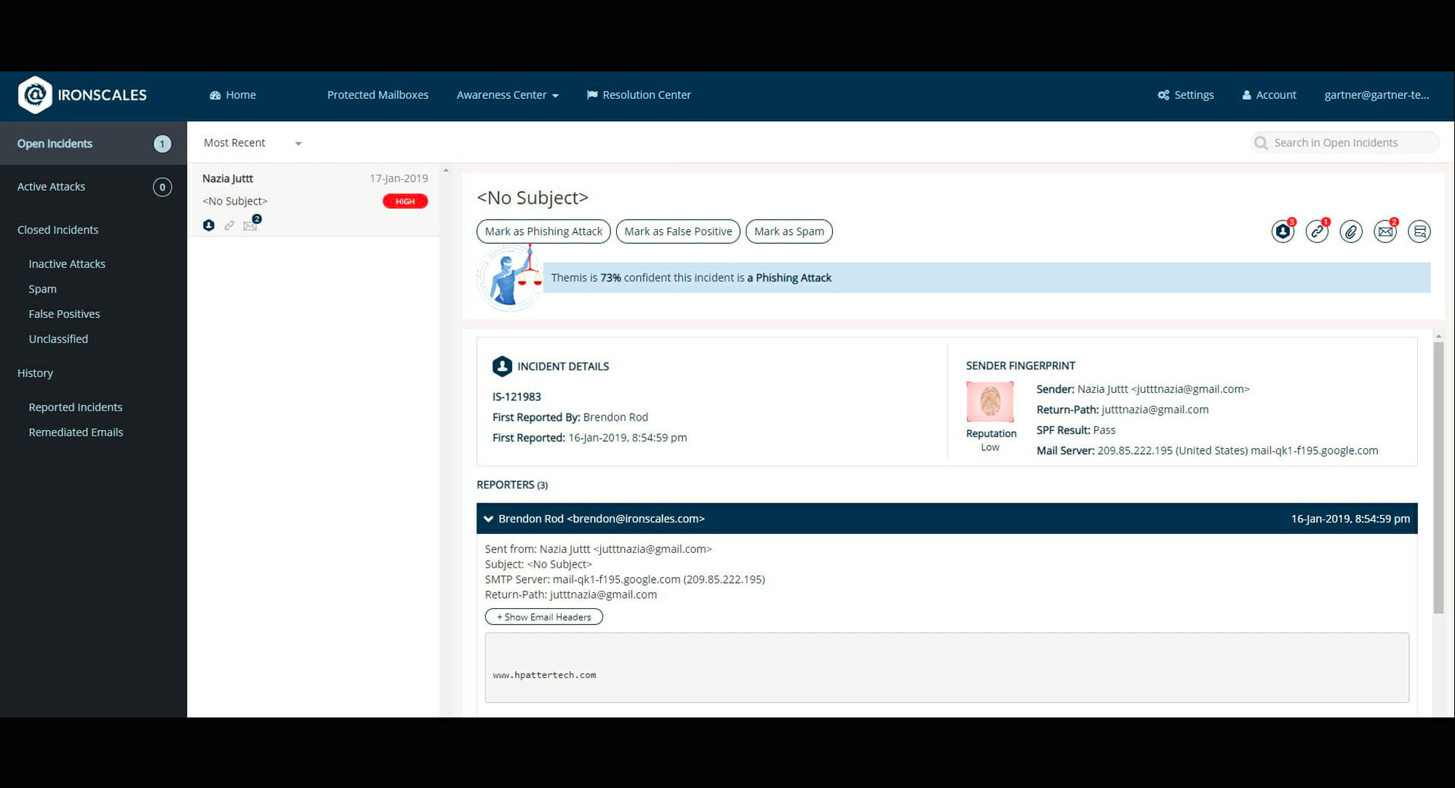
Task: Mark incident as Phishing Attack
Action: (x=543, y=231)
